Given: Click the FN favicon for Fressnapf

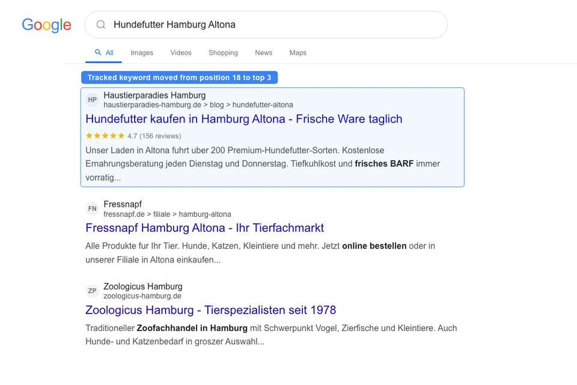Looking at the screenshot, I should (92, 208).
